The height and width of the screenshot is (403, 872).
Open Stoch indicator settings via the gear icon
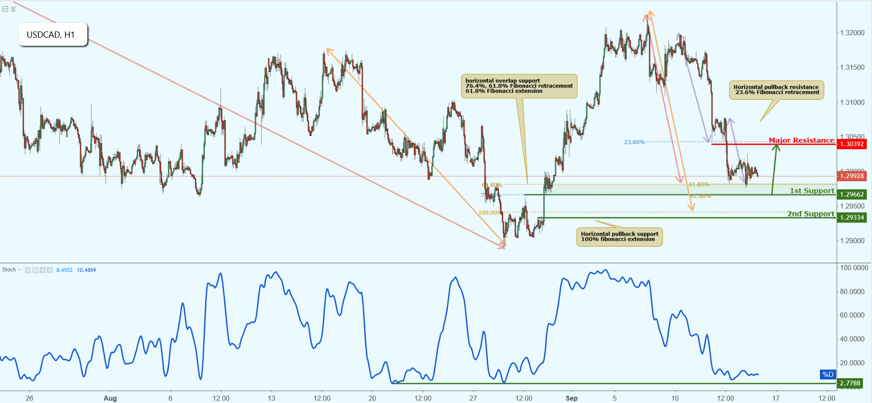tap(35, 270)
